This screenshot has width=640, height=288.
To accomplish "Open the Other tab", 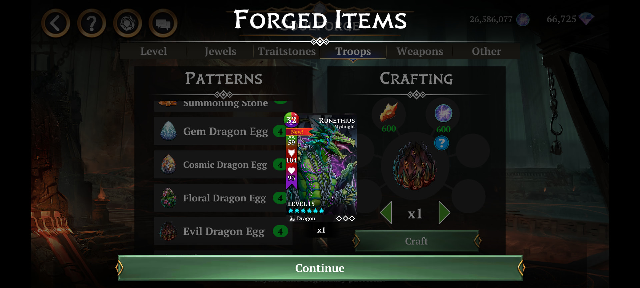I will coord(486,51).
